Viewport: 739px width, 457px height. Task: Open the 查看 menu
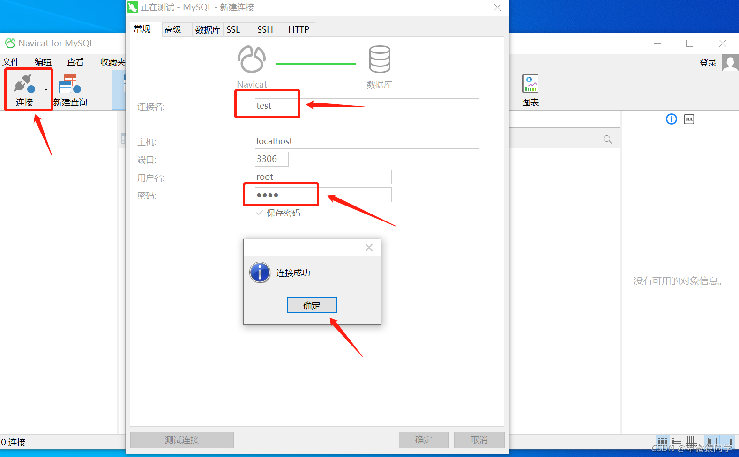[x=75, y=62]
